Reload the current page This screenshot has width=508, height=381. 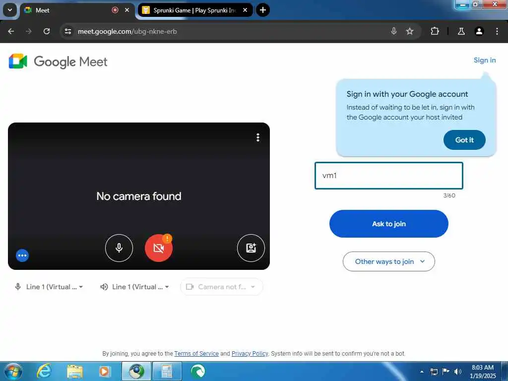click(47, 31)
